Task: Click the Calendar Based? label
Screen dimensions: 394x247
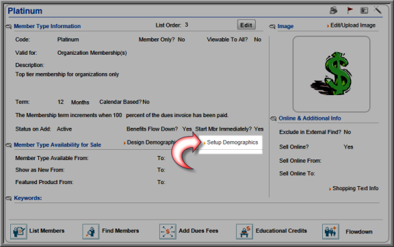Action: [x=120, y=102]
